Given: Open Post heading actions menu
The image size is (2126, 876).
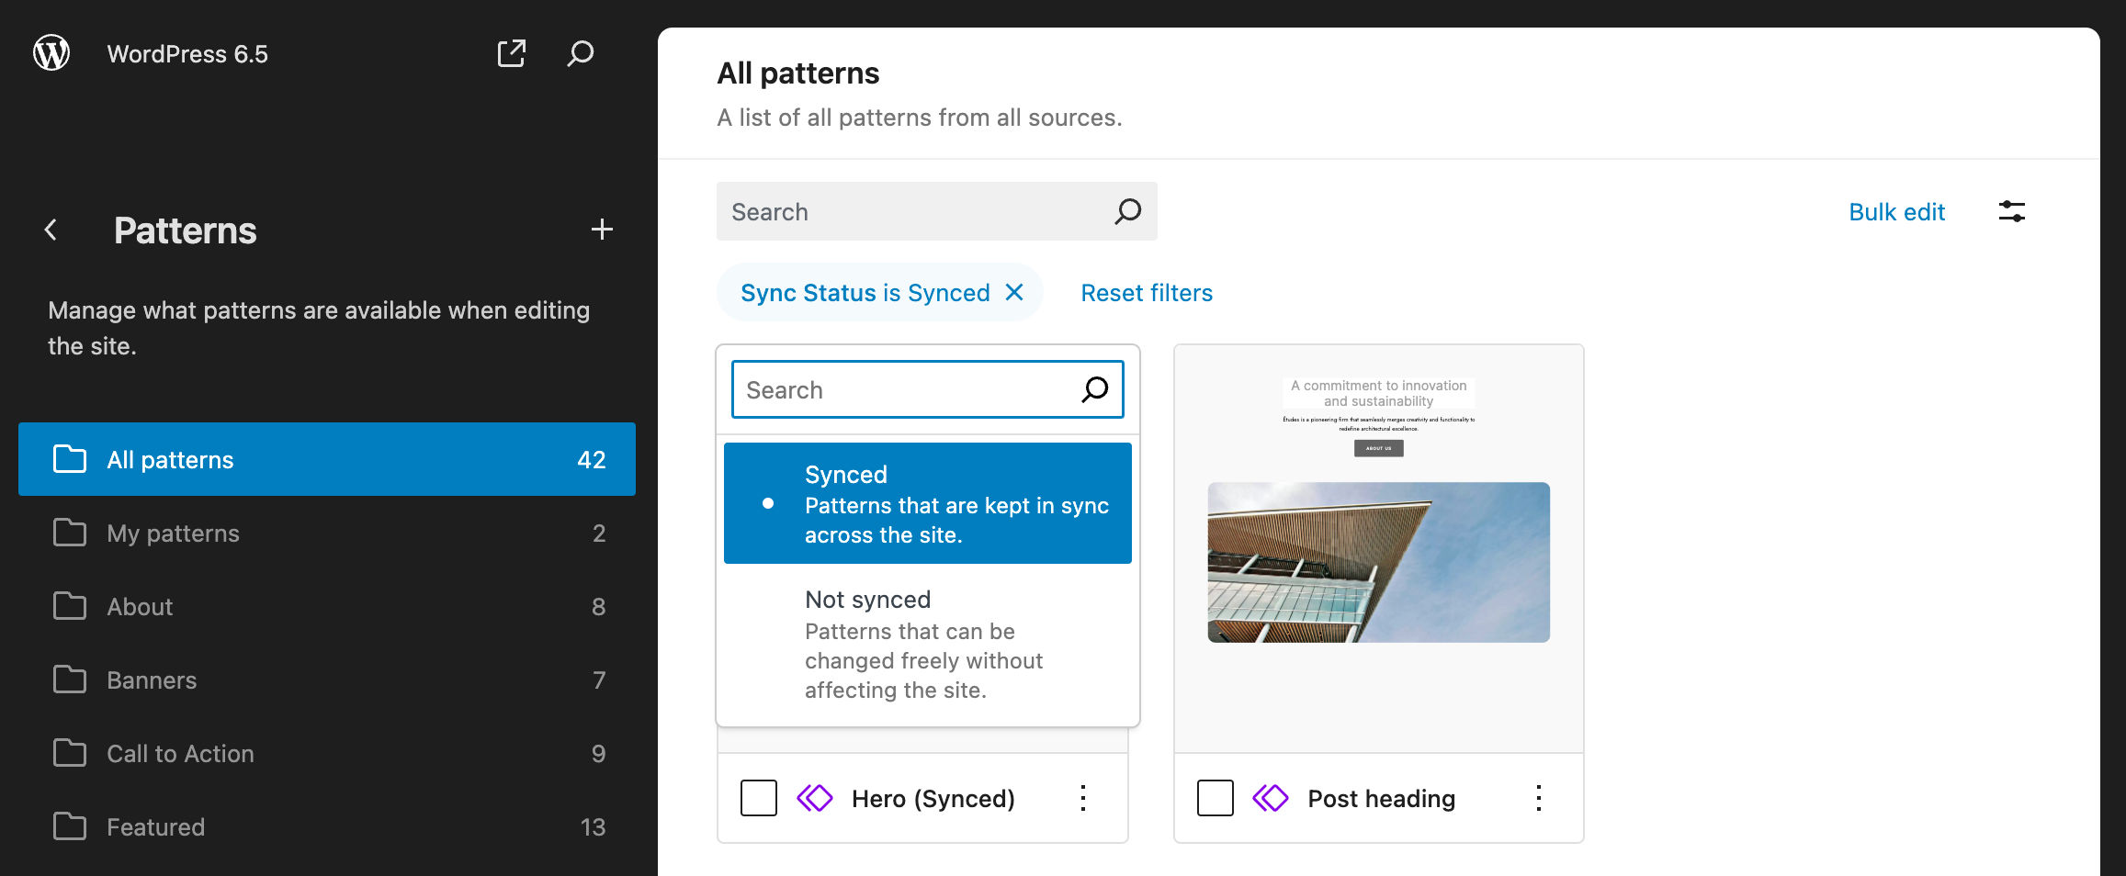Looking at the screenshot, I should 1539,798.
